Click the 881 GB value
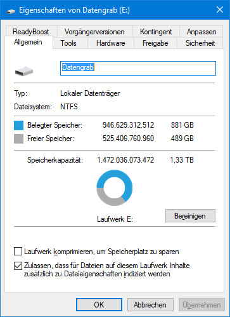The image size is (230, 317). [x=182, y=125]
